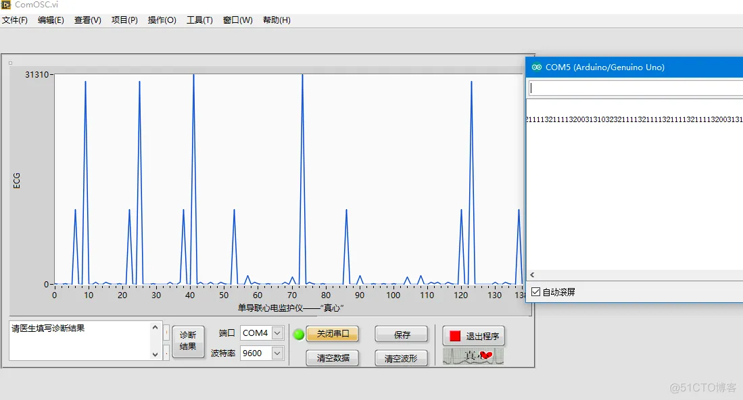Click the X-axis value 70

click(x=292, y=295)
